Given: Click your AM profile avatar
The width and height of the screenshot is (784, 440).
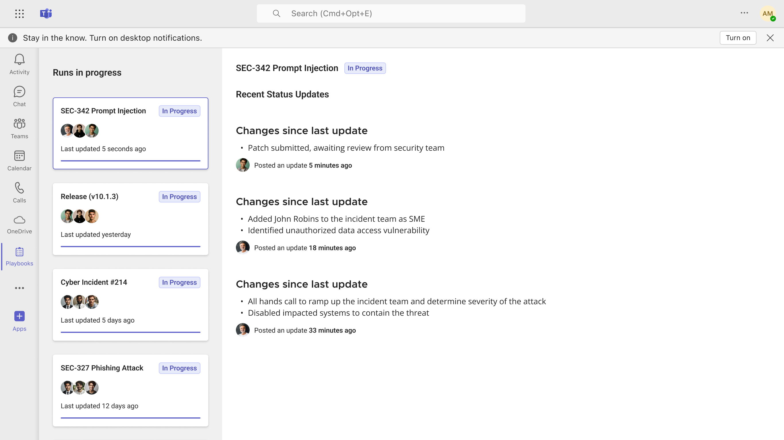Looking at the screenshot, I should click(768, 13).
